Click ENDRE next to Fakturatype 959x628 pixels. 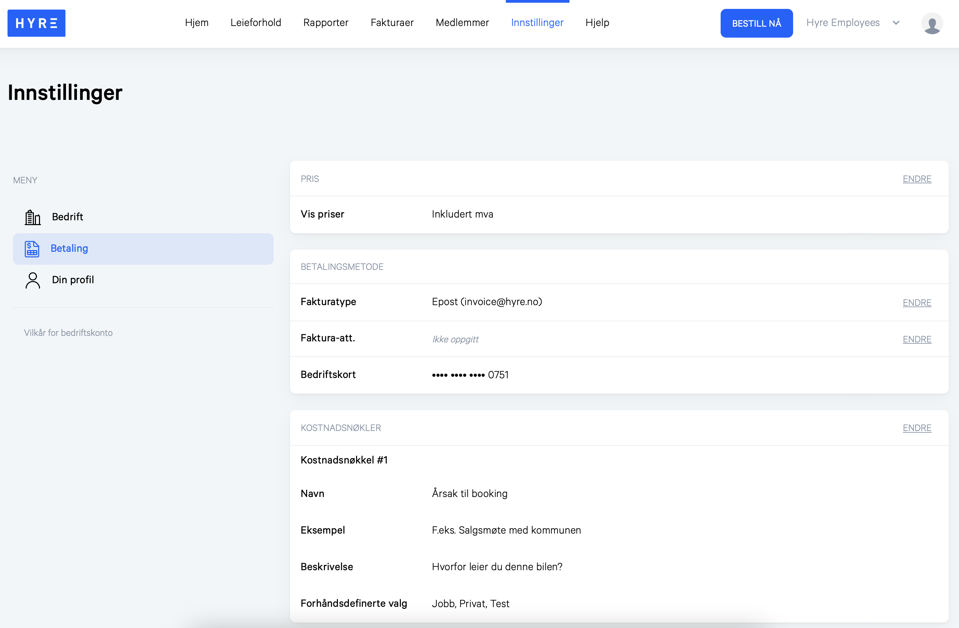click(x=917, y=303)
